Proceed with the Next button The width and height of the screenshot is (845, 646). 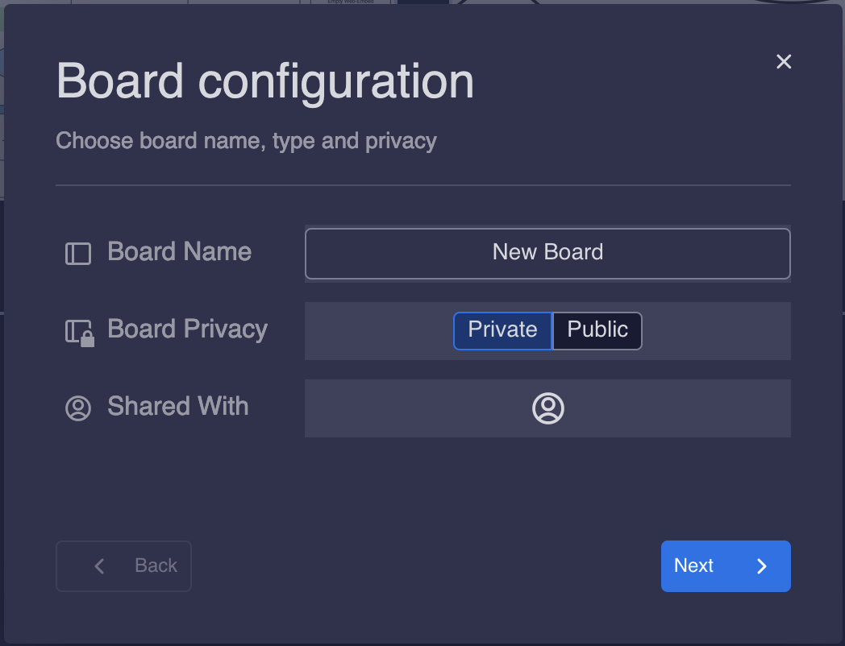[710, 566]
